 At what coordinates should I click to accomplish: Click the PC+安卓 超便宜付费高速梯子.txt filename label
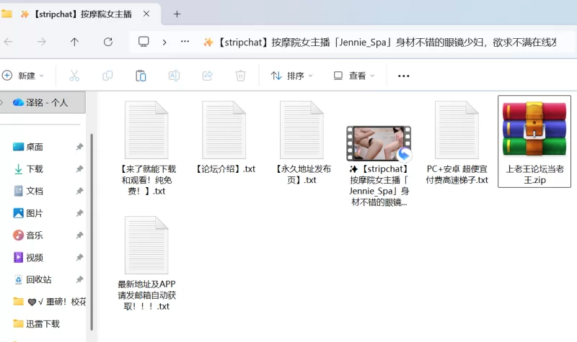pos(457,174)
